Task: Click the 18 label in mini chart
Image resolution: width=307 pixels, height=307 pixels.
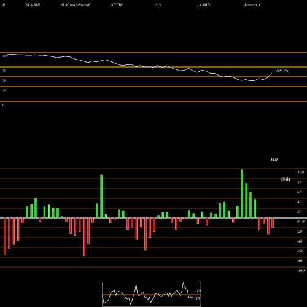Action: pos(198,298)
